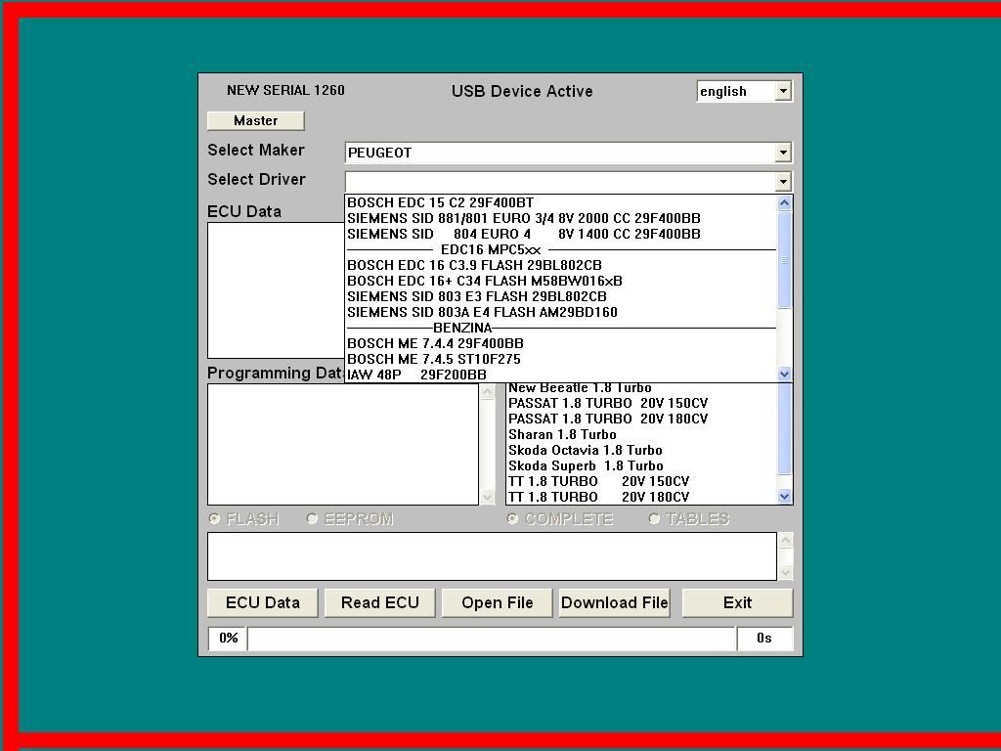Click the Open File button
This screenshot has width=1001, height=751.
point(498,602)
